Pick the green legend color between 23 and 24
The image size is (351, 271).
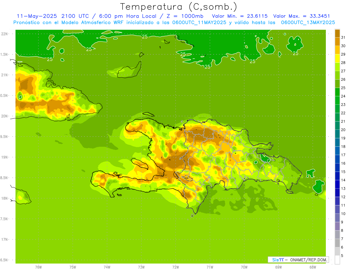[x=337, y=101]
